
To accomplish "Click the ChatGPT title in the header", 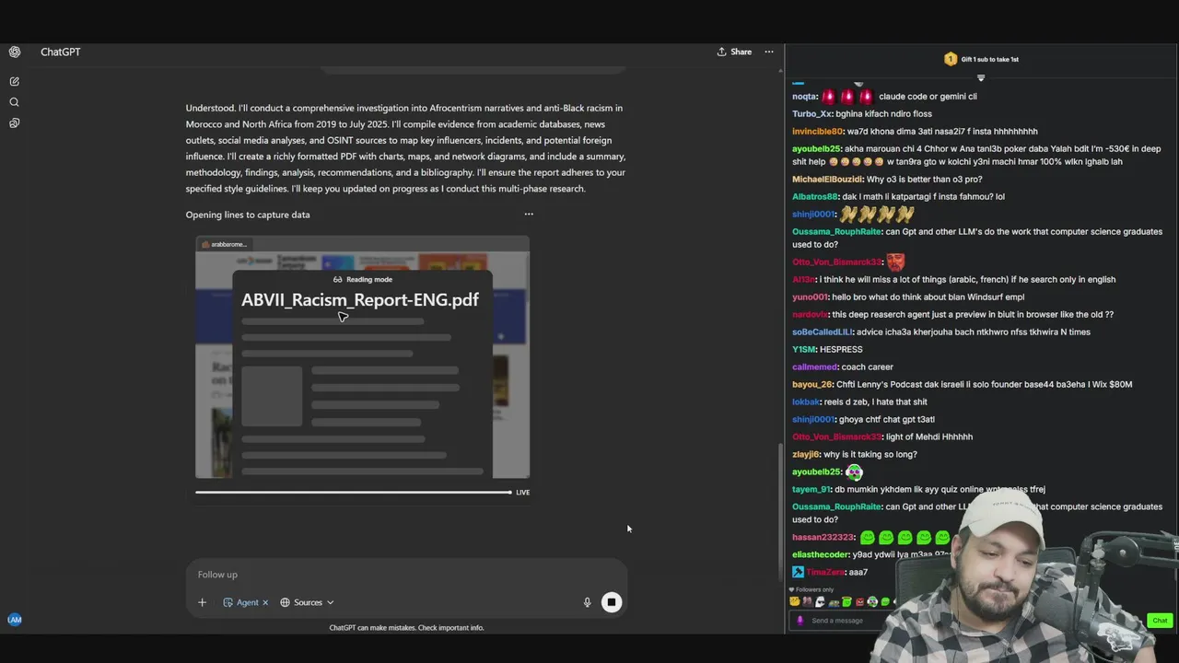I will click(60, 52).
